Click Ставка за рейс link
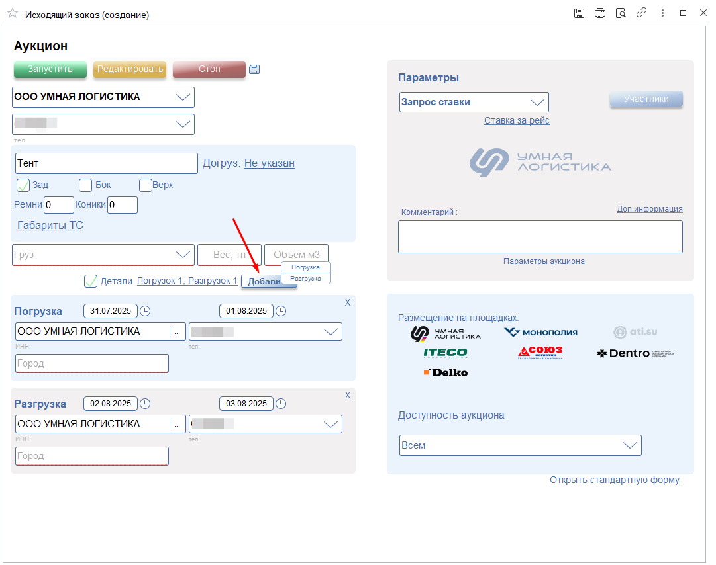 (x=517, y=120)
